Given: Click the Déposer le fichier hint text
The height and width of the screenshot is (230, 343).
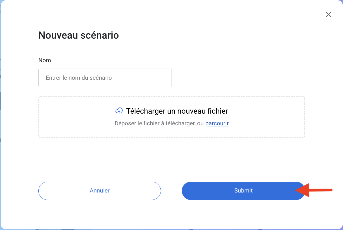Looking at the screenshot, I should click(x=159, y=123).
